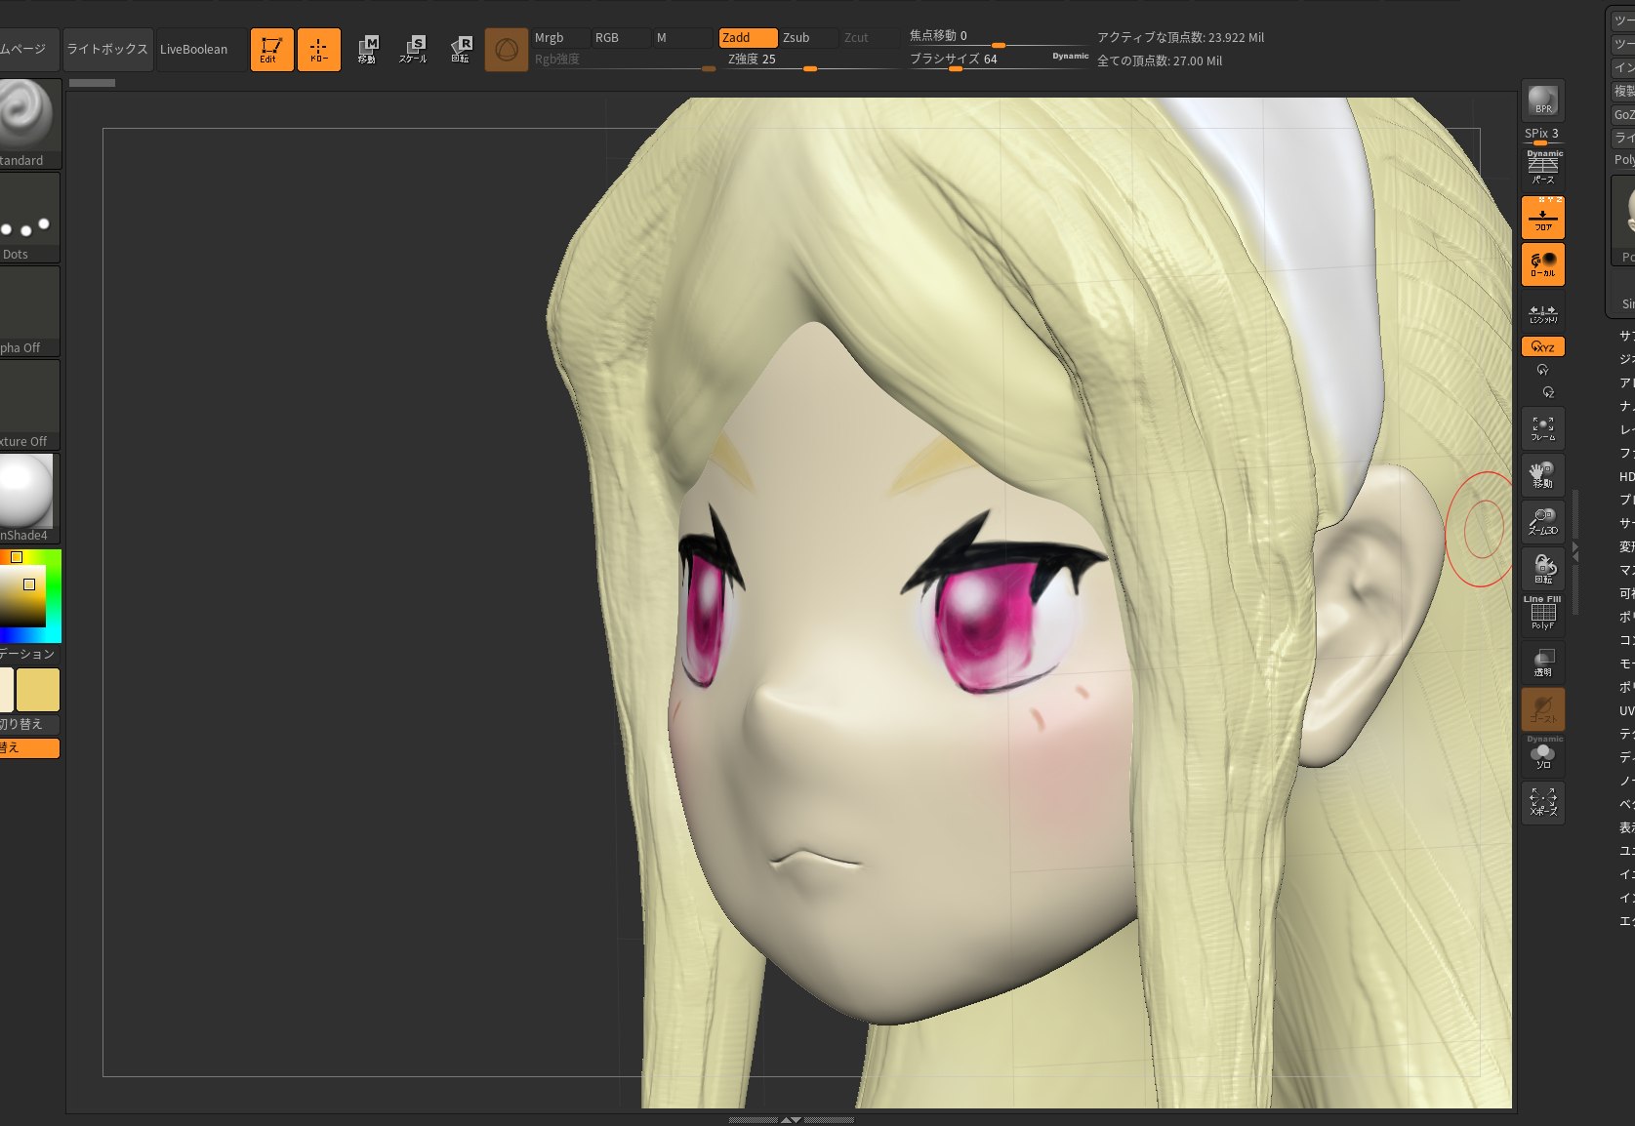Click the right-shelf Move (移動) hand icon
This screenshot has height=1126, width=1635.
[1543, 475]
